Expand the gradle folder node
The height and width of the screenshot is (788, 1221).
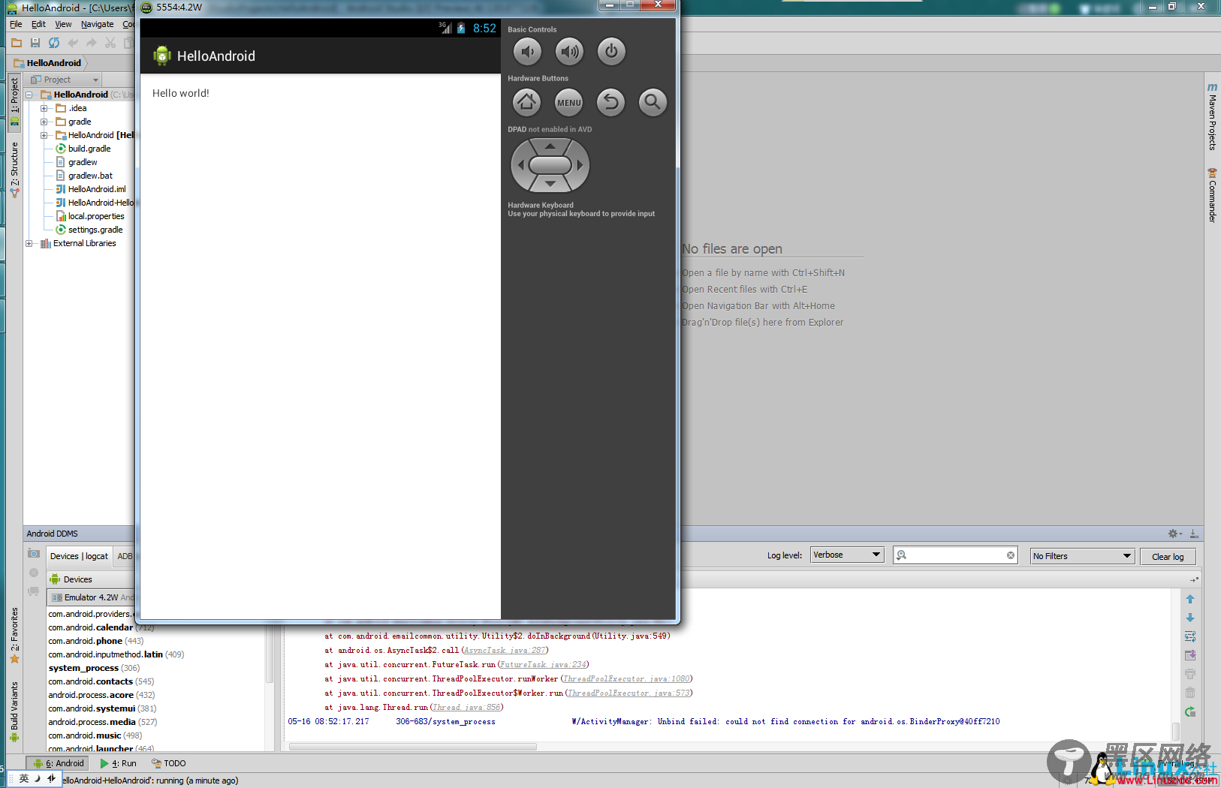click(44, 122)
